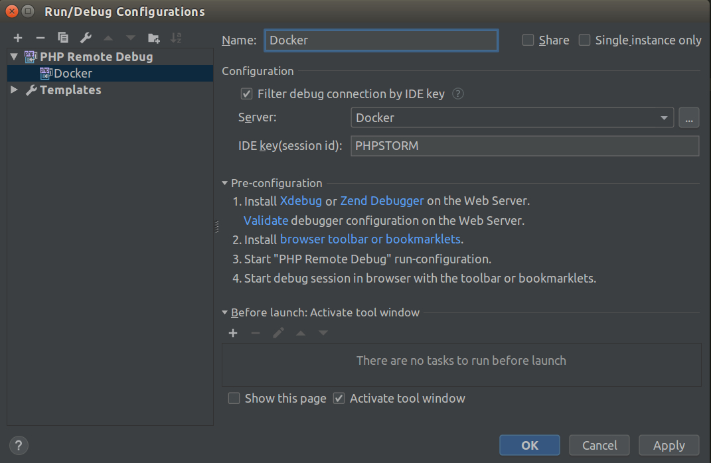Click the Apply button

tap(669, 445)
